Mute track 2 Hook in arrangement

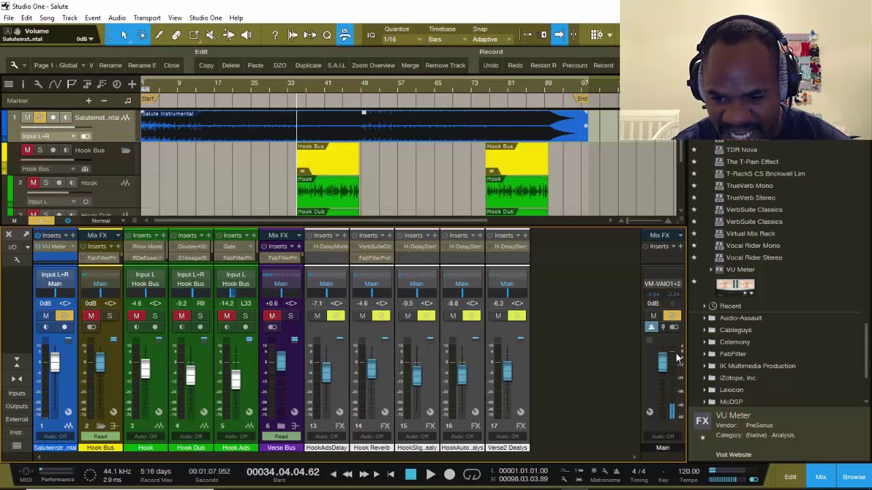coord(33,182)
